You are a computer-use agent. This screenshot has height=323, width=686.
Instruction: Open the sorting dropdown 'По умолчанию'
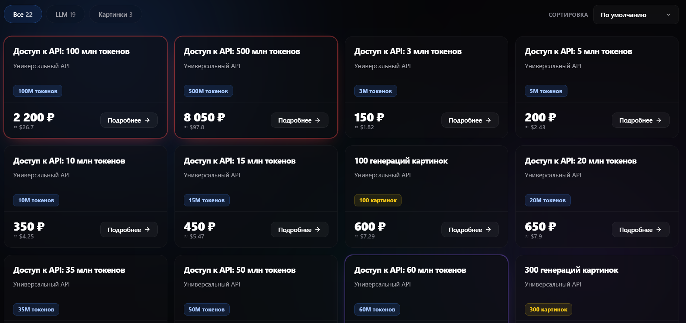pos(636,15)
